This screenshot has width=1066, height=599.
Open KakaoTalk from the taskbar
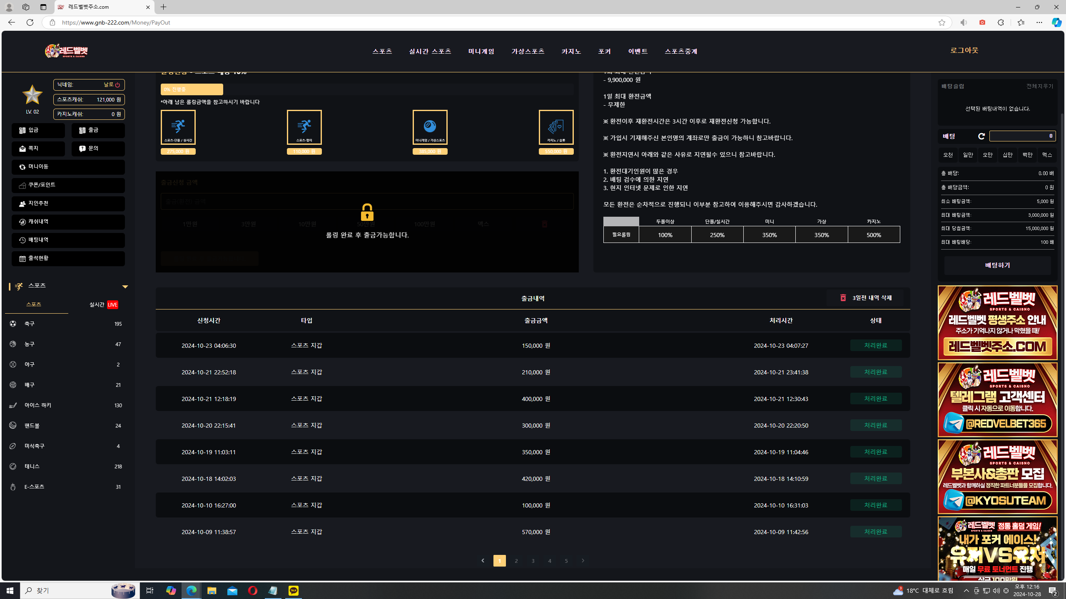click(294, 591)
